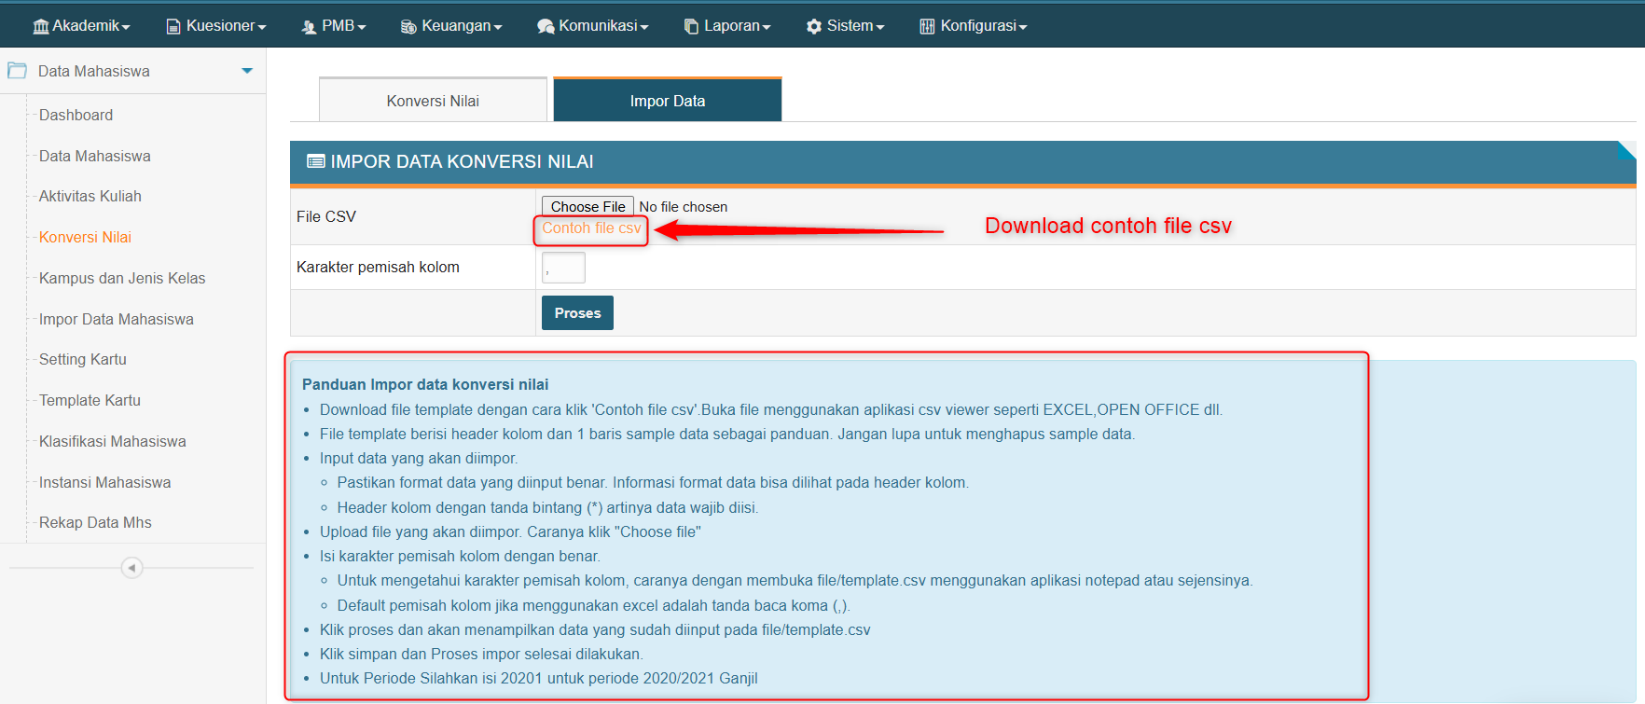Open the Laporan dropdown caret

pos(767,28)
